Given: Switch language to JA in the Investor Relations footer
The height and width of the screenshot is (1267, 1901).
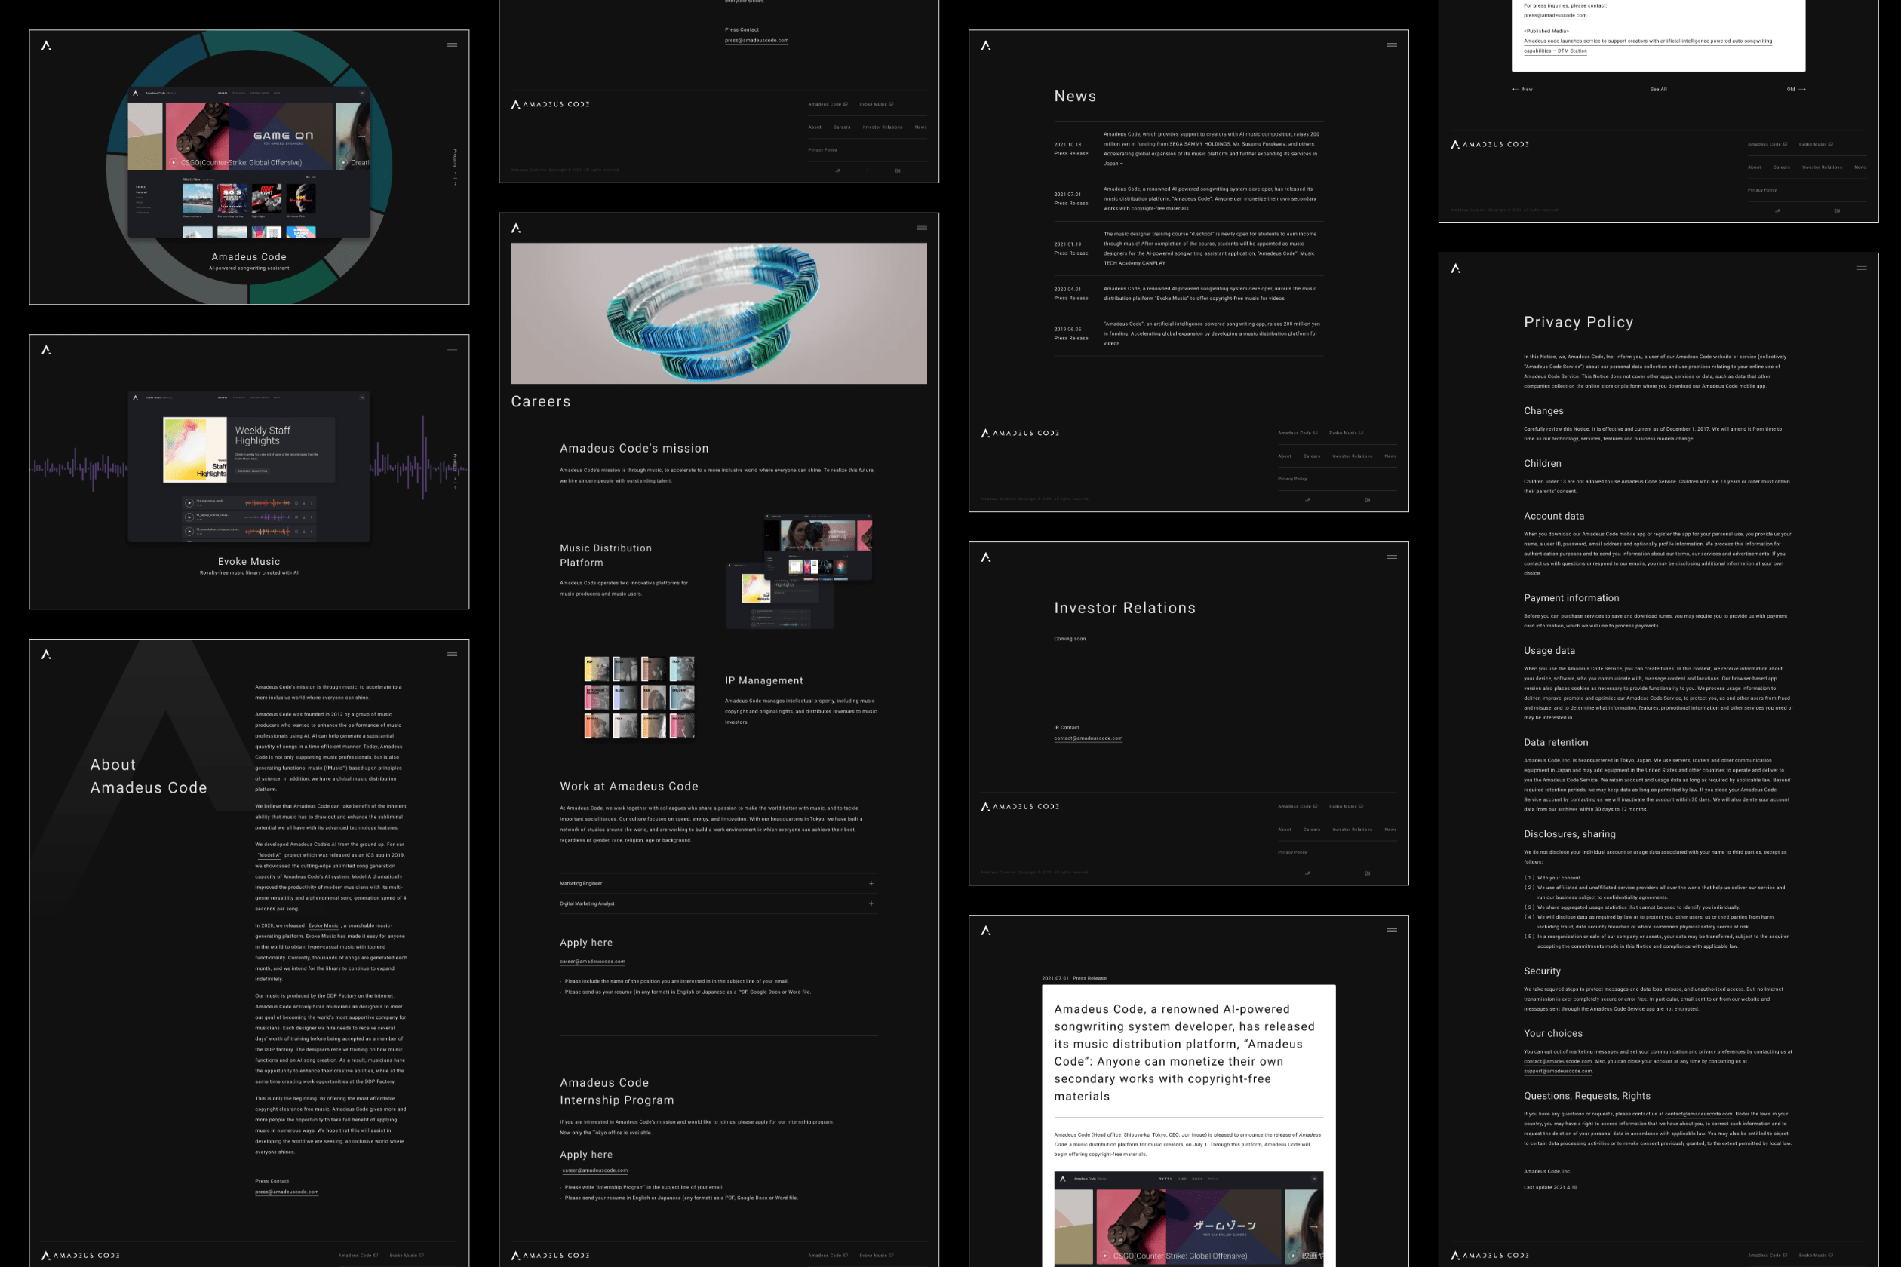Looking at the screenshot, I should click(1307, 873).
